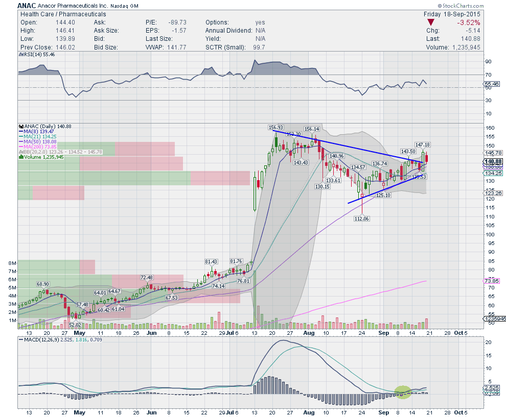Select the ANAC ticker symbol heading
This screenshot has width=506, height=417.
pyautogui.click(x=27, y=6)
